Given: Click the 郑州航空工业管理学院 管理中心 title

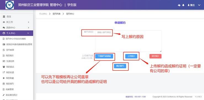Looking at the screenshot, I should 40,5.
